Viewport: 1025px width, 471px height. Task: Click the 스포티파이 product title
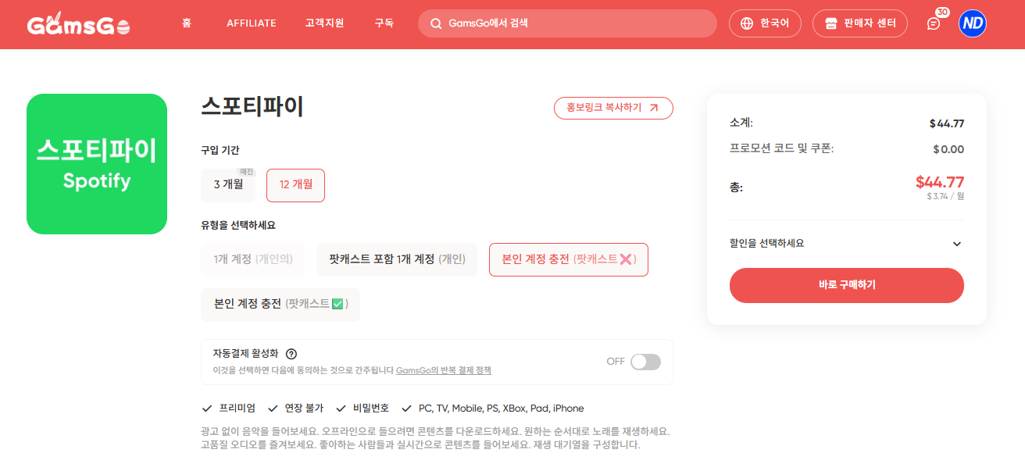(x=252, y=106)
